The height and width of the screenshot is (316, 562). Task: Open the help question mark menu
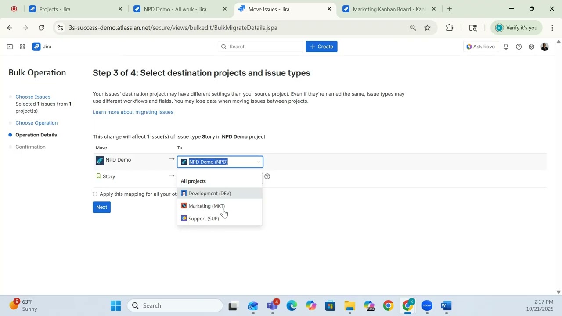click(x=519, y=47)
